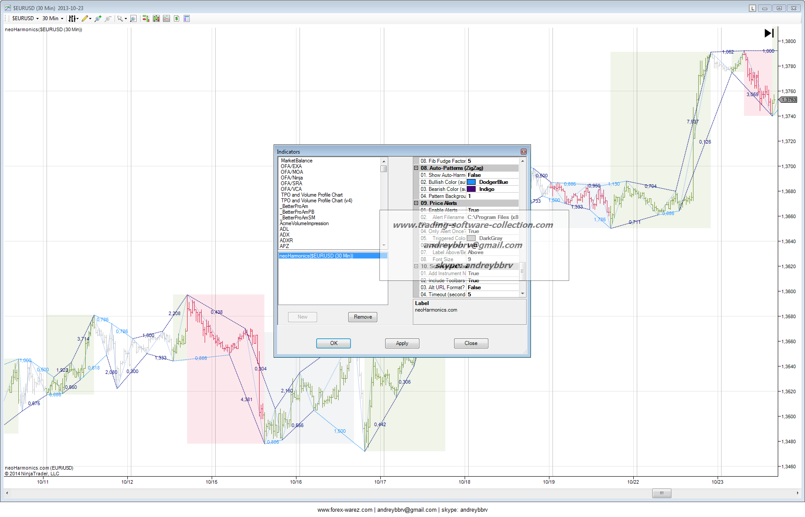Open the 30 Min interval dropdown
This screenshot has height=517, width=805.
52,18
